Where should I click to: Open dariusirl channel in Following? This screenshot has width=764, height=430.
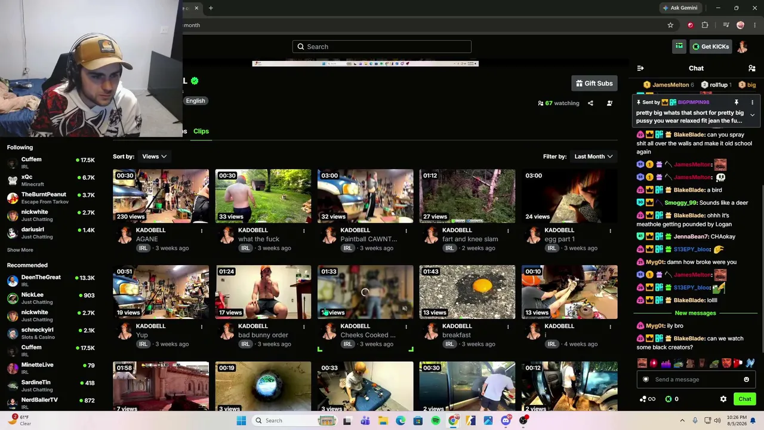[51, 233]
